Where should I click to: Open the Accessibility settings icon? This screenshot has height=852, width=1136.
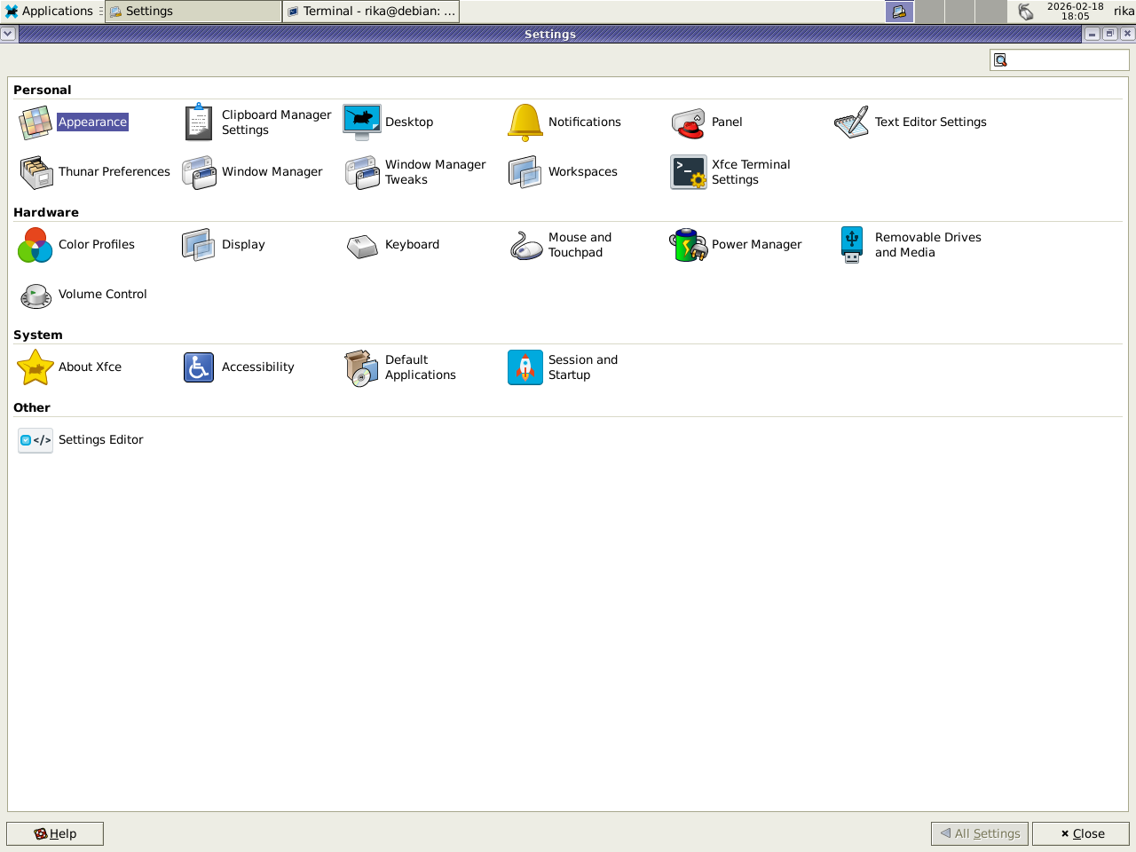tap(199, 367)
